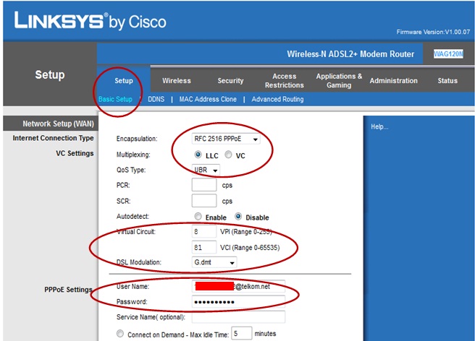Click the Service Name optional field
Viewport: 475px width, 341px height.
pyautogui.click(x=238, y=317)
